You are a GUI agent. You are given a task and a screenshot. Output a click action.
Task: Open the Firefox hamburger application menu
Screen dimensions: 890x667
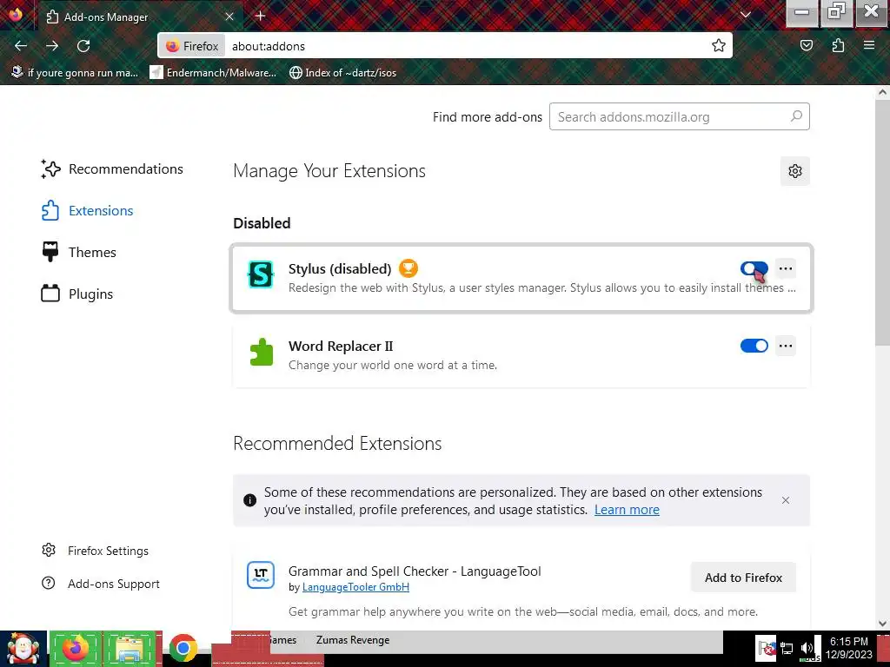[x=869, y=45]
